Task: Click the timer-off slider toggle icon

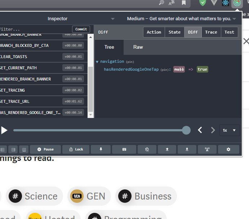Action: [147, 149]
